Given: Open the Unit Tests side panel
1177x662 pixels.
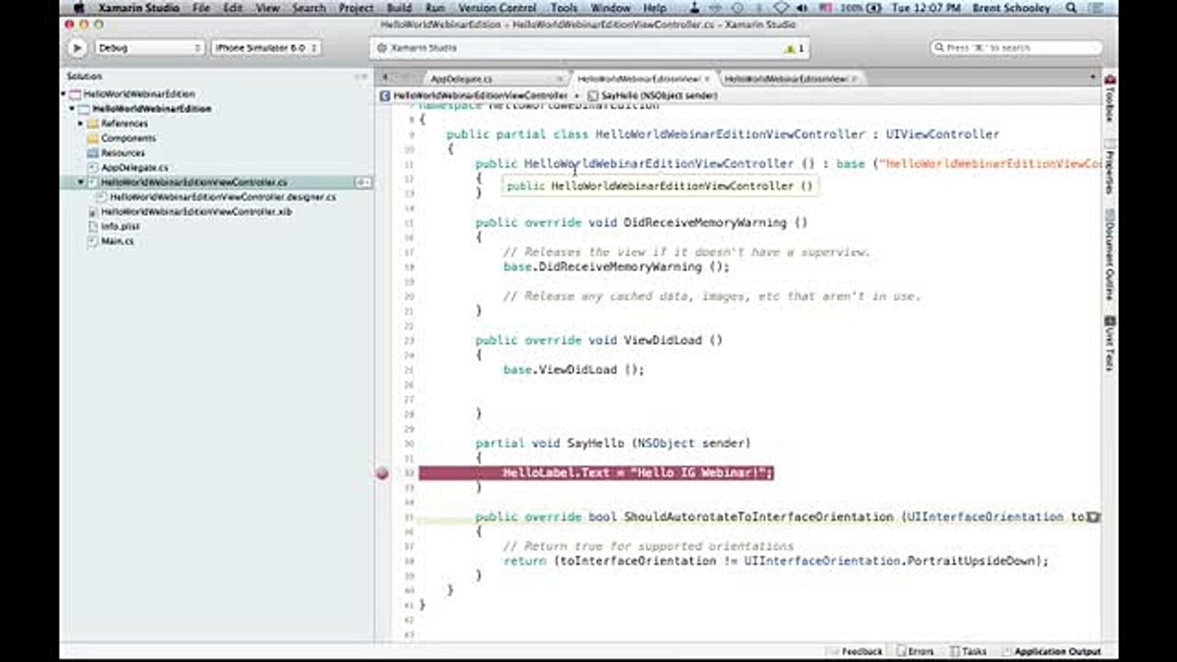Looking at the screenshot, I should point(1110,345).
